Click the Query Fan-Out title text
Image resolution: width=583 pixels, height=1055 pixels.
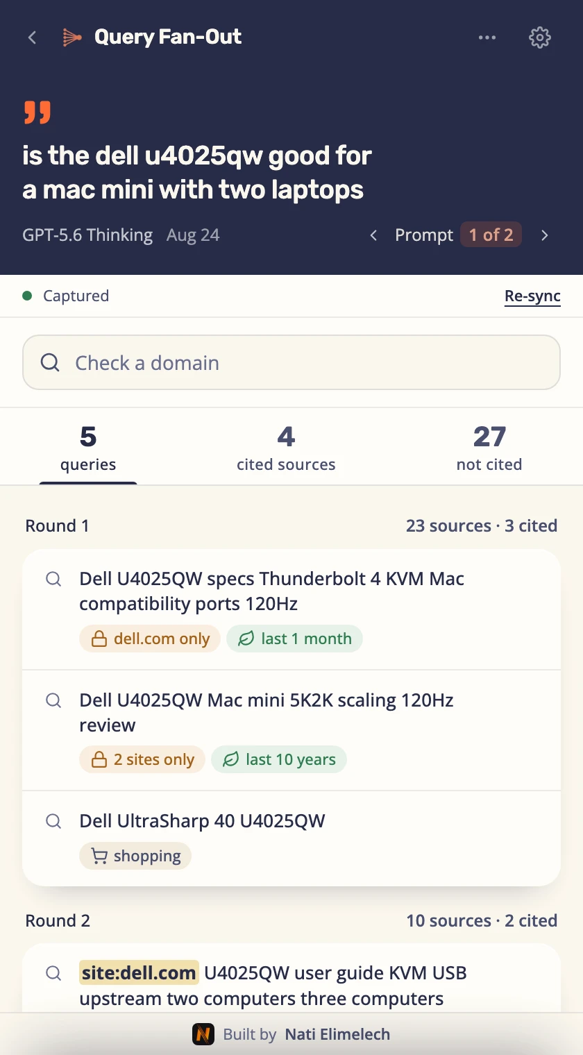coord(168,37)
